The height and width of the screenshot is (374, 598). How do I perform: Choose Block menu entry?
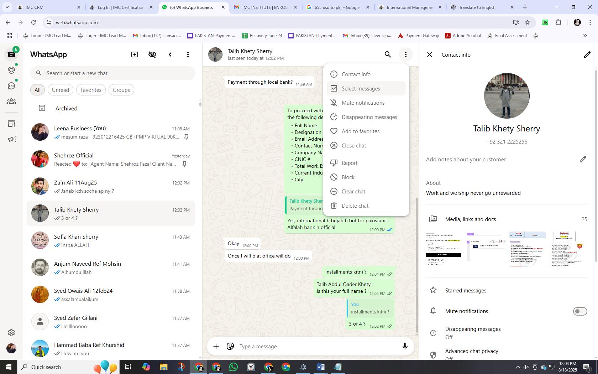click(x=366, y=177)
